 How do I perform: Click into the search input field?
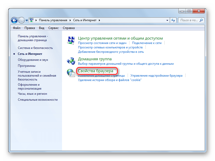tap(189, 20)
